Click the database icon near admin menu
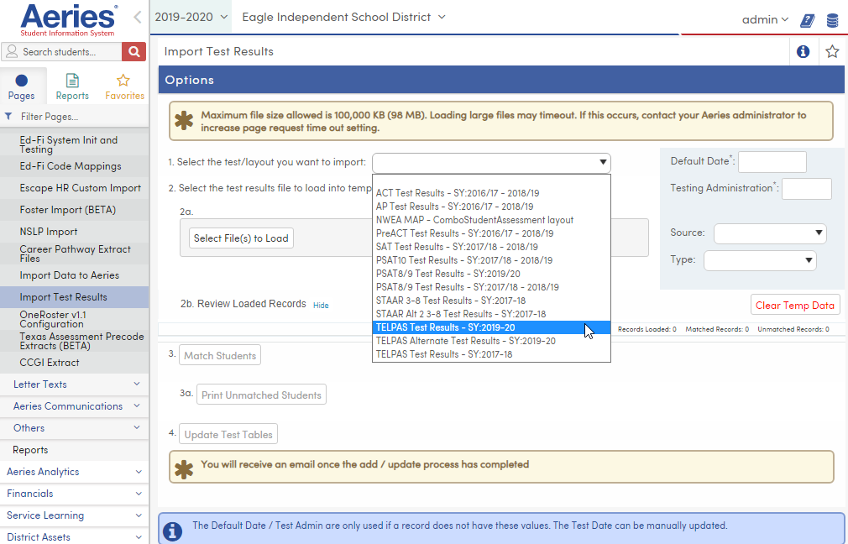848x544 pixels. coord(831,20)
